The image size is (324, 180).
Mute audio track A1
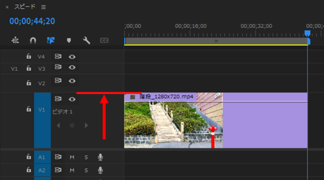[72, 157]
